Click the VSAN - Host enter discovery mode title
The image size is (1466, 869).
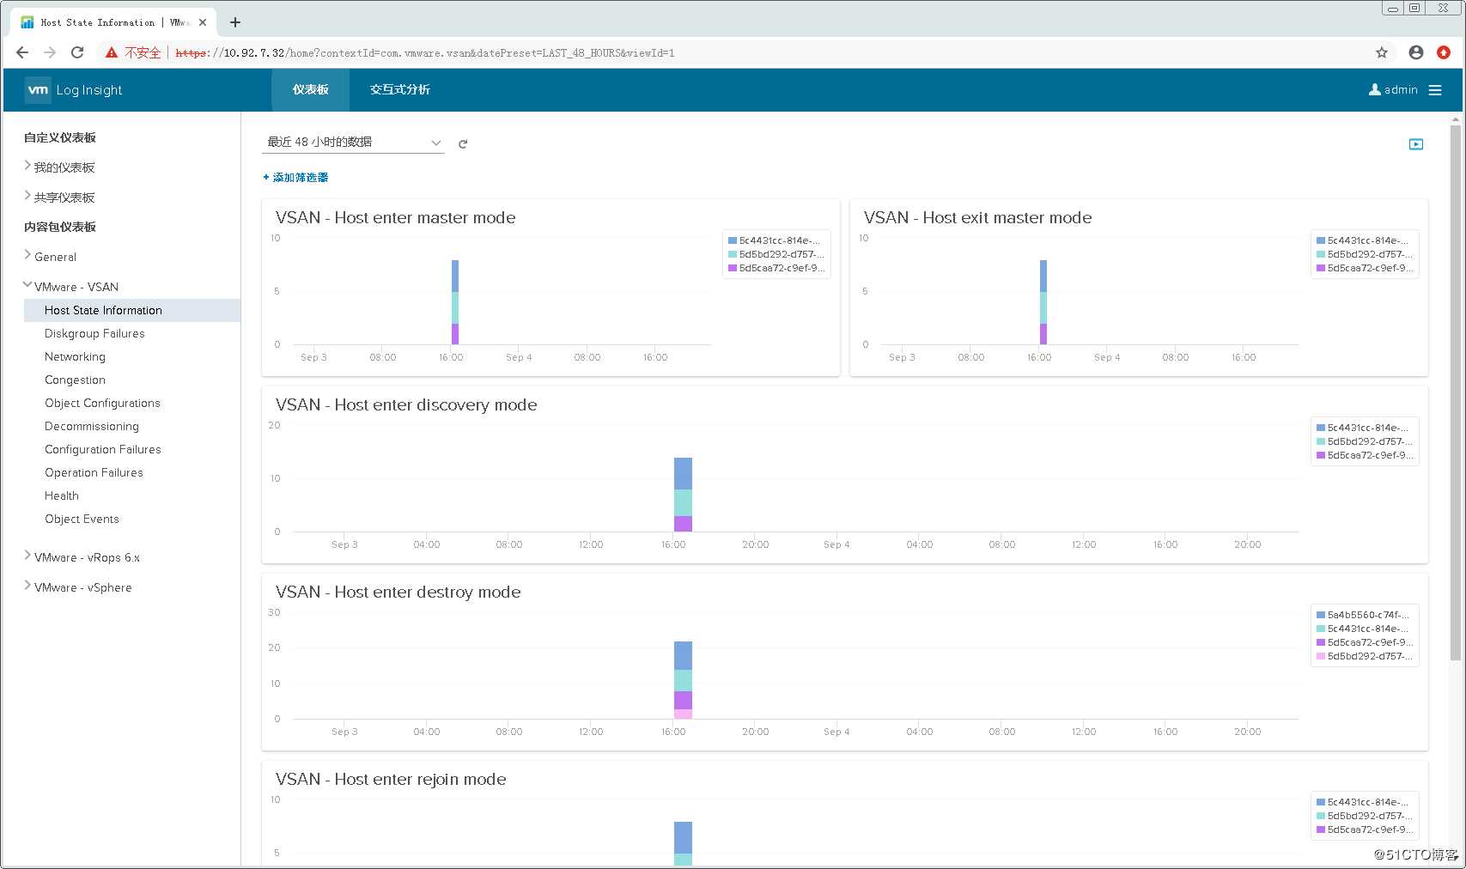coord(406,404)
